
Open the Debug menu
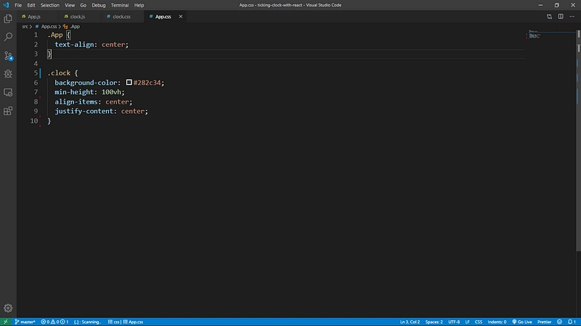[x=99, y=5]
